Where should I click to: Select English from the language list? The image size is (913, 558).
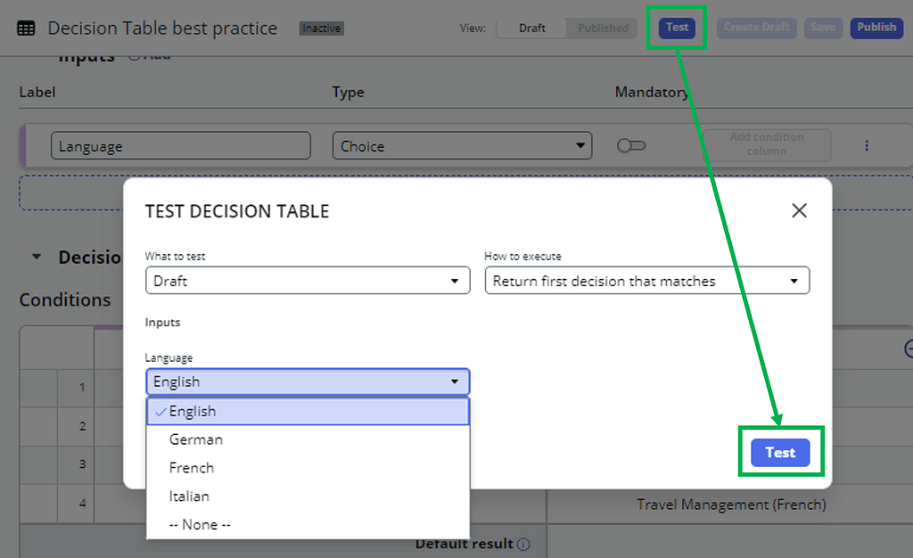[x=308, y=412]
